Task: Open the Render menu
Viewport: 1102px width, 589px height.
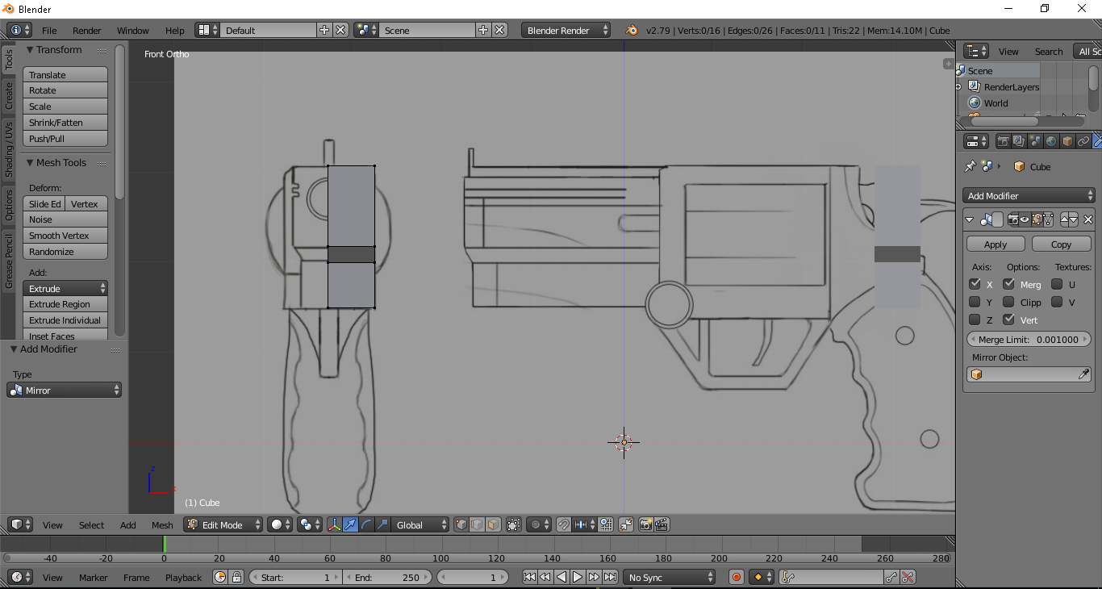Action: coord(86,30)
